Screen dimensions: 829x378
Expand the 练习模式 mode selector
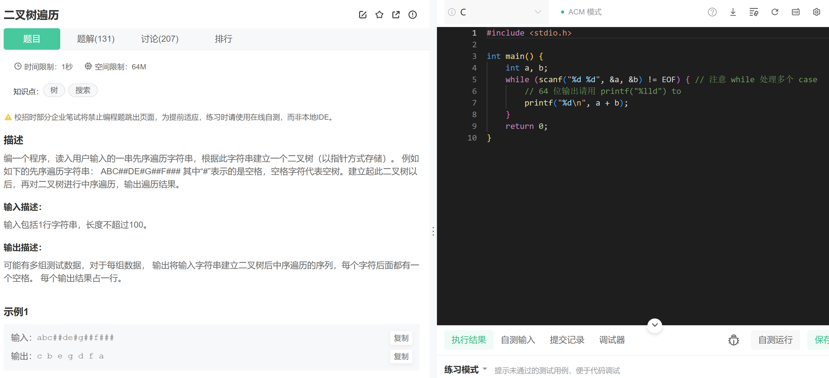[465, 370]
